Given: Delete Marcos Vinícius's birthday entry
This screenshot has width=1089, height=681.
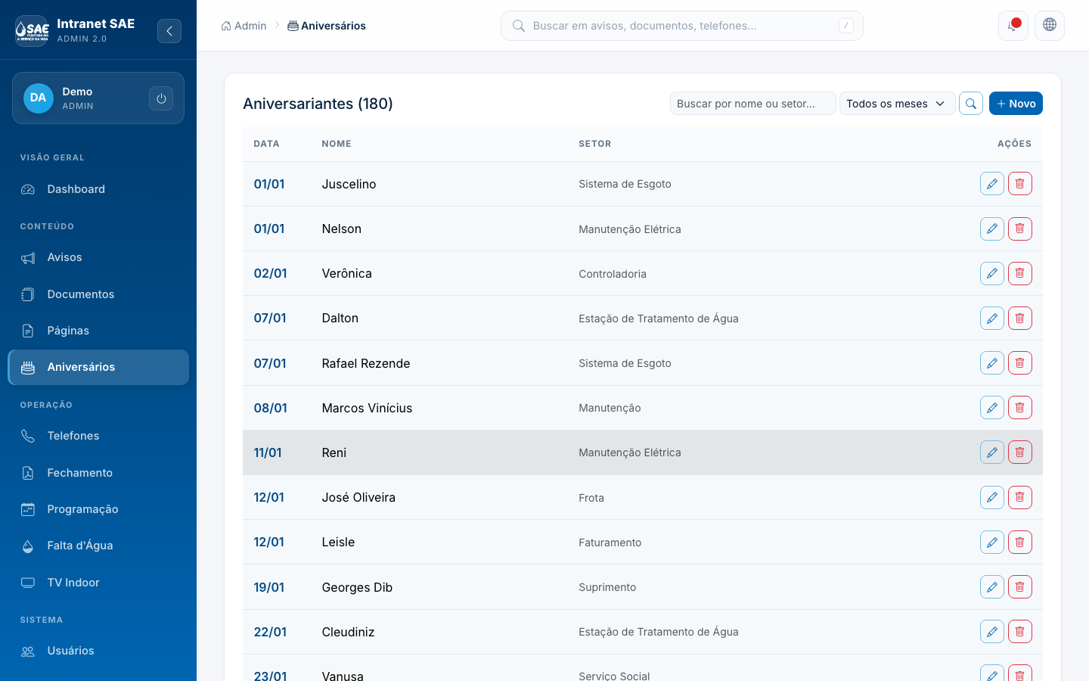Looking at the screenshot, I should click(x=1020, y=408).
